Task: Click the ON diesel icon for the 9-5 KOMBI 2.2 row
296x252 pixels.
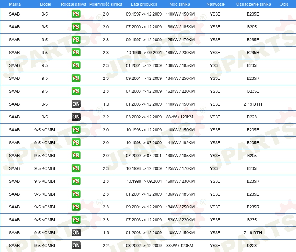Action: 76,246
